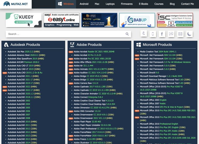Click the Burency crypto exchange banner
199x144 pixels.
pyautogui.click(x=99, y=20)
